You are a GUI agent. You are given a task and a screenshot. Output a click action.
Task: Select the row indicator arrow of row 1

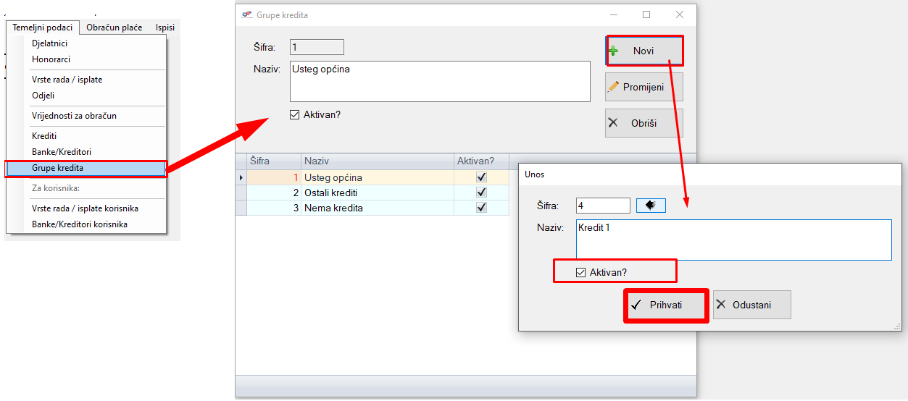point(241,177)
